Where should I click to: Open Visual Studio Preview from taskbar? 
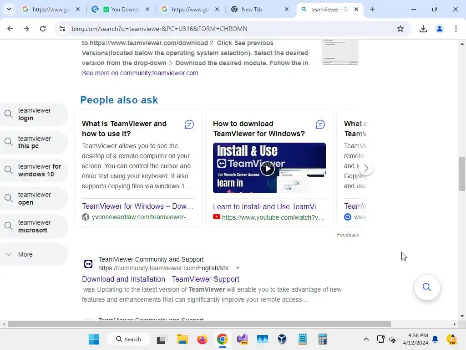[x=243, y=339]
